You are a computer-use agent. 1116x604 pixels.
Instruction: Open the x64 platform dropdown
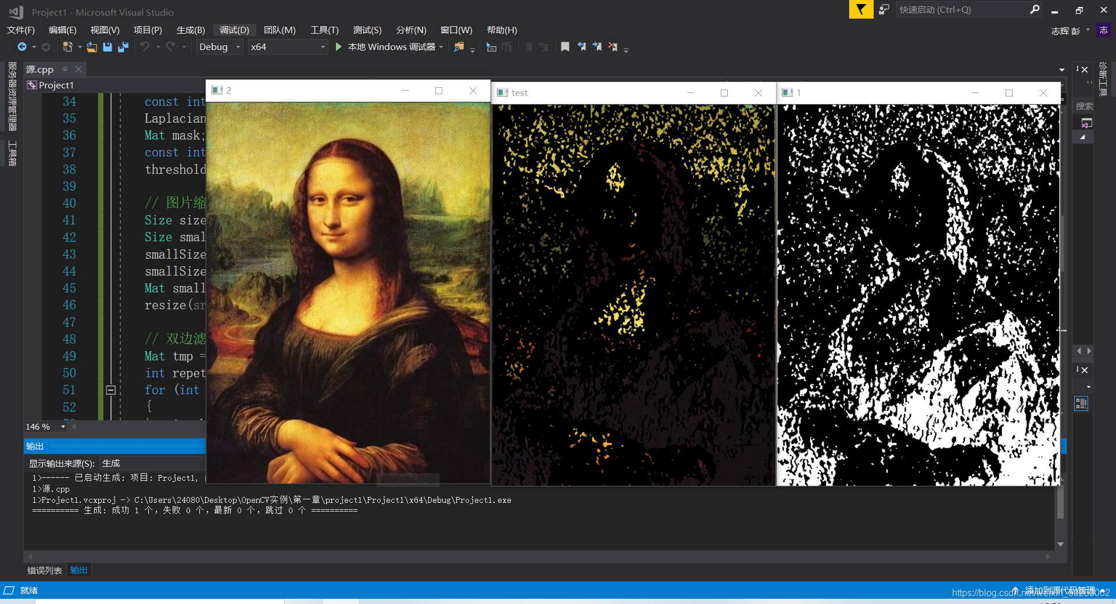(x=288, y=47)
